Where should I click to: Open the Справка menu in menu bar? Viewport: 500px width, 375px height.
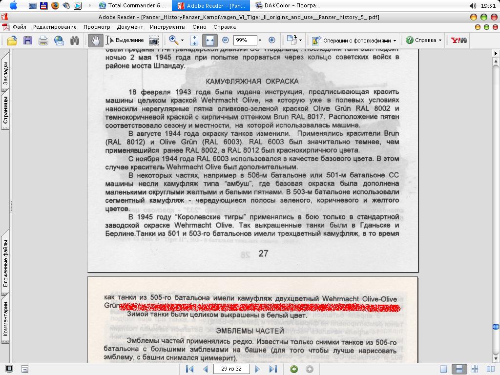point(225,27)
